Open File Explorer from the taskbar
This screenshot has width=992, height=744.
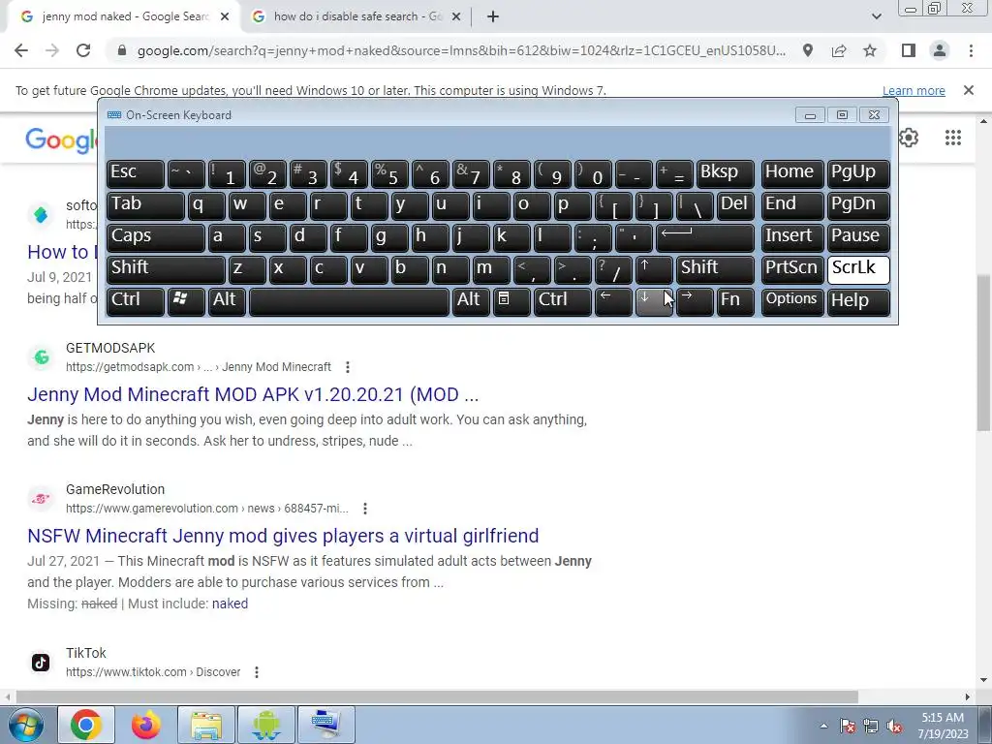pos(205,725)
